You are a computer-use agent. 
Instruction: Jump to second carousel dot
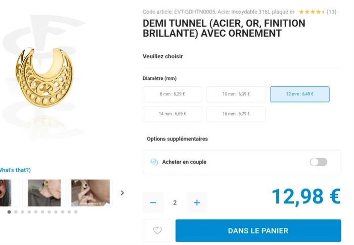pos(16,212)
